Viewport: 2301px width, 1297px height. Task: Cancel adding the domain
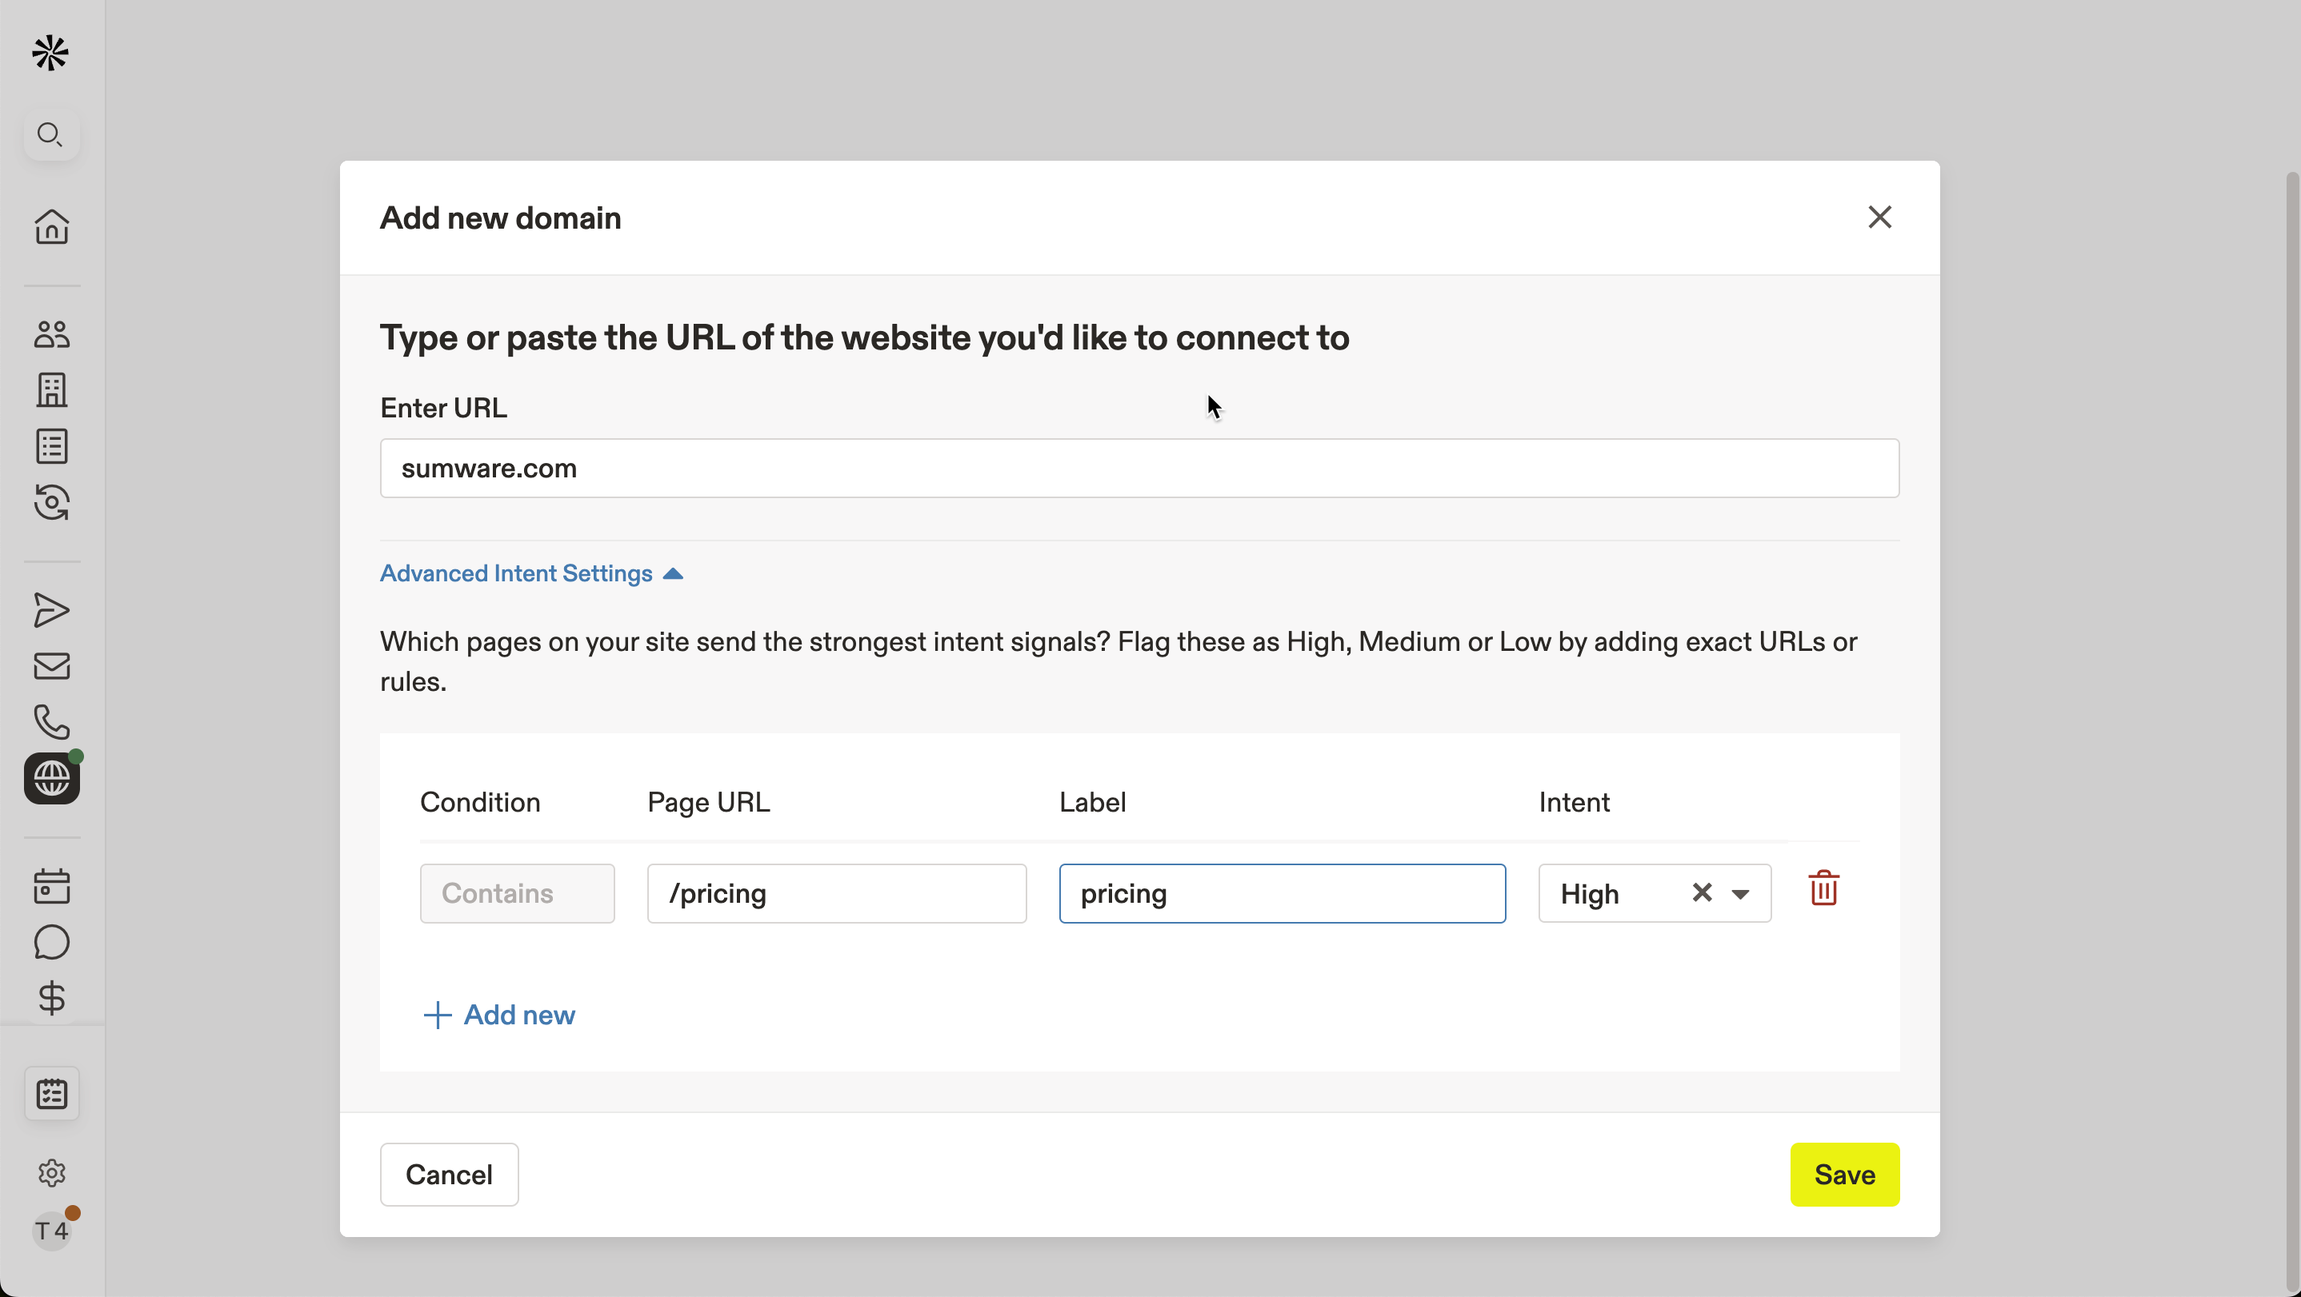(x=450, y=1175)
